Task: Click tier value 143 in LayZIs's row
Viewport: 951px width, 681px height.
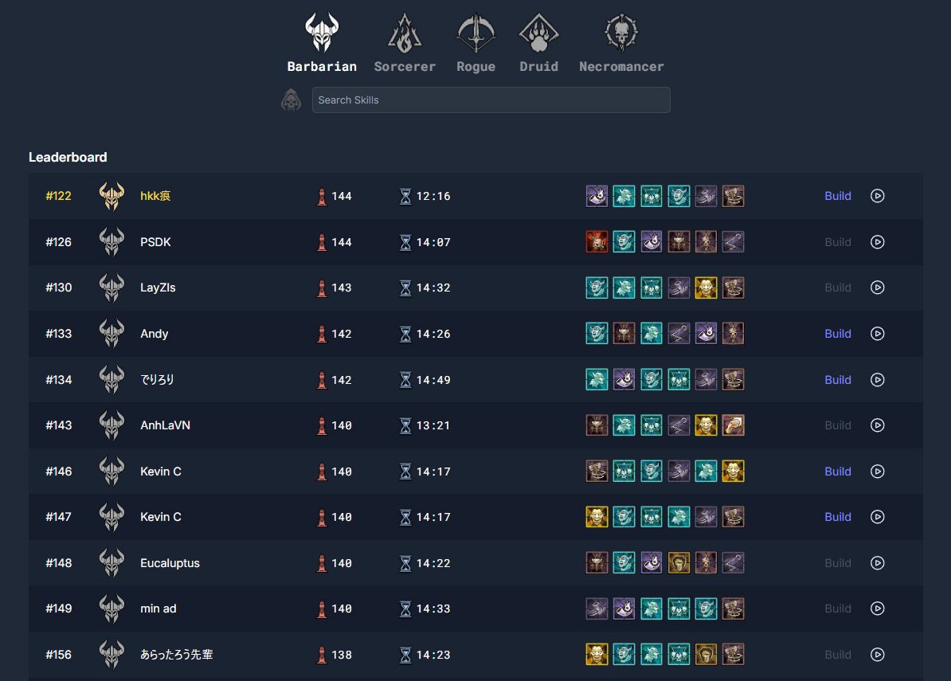Action: tap(342, 288)
